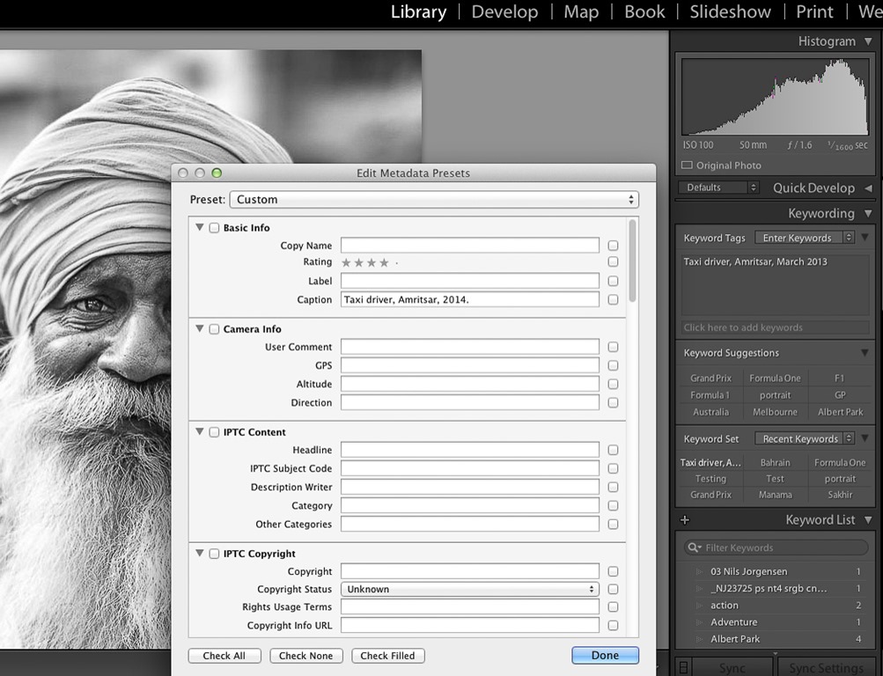
Task: Open the Preset Custom dropdown
Action: click(434, 200)
